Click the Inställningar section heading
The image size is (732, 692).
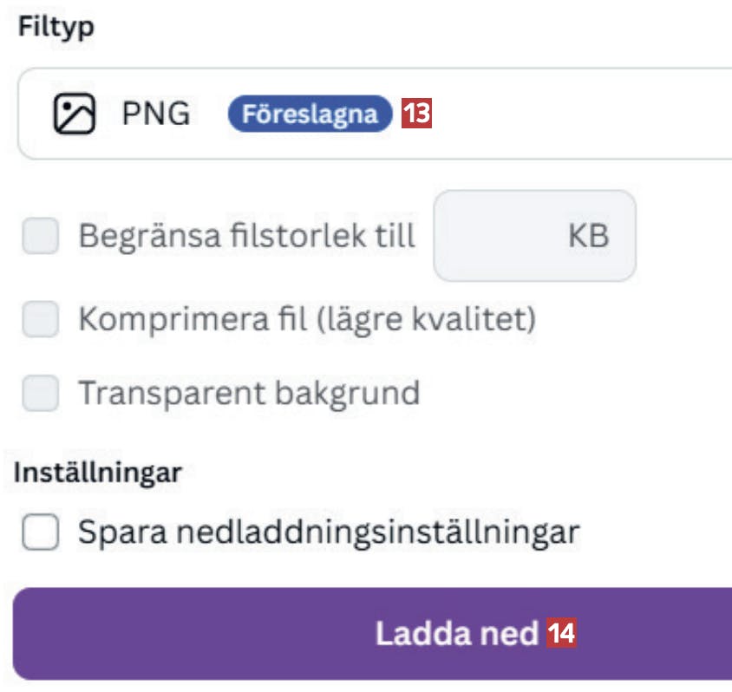tap(97, 473)
